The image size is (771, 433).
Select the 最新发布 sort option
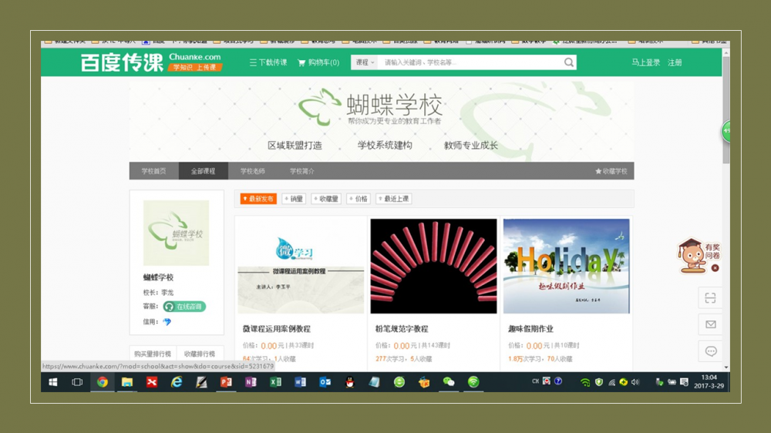pyautogui.click(x=258, y=199)
